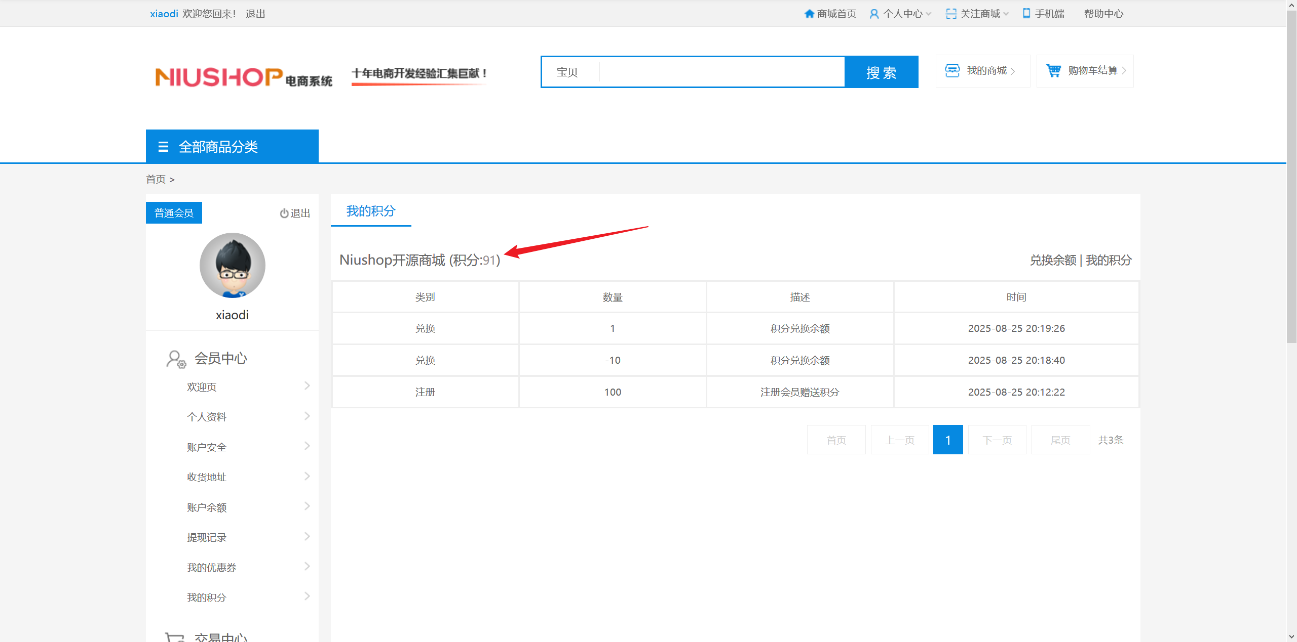
Task: Go to pagination page 1
Action: 947,440
